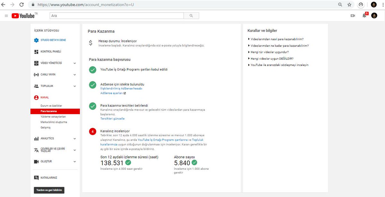385x197 pixels.
Task: Open the YouTube hamburger guide menu
Action: pos(6,15)
